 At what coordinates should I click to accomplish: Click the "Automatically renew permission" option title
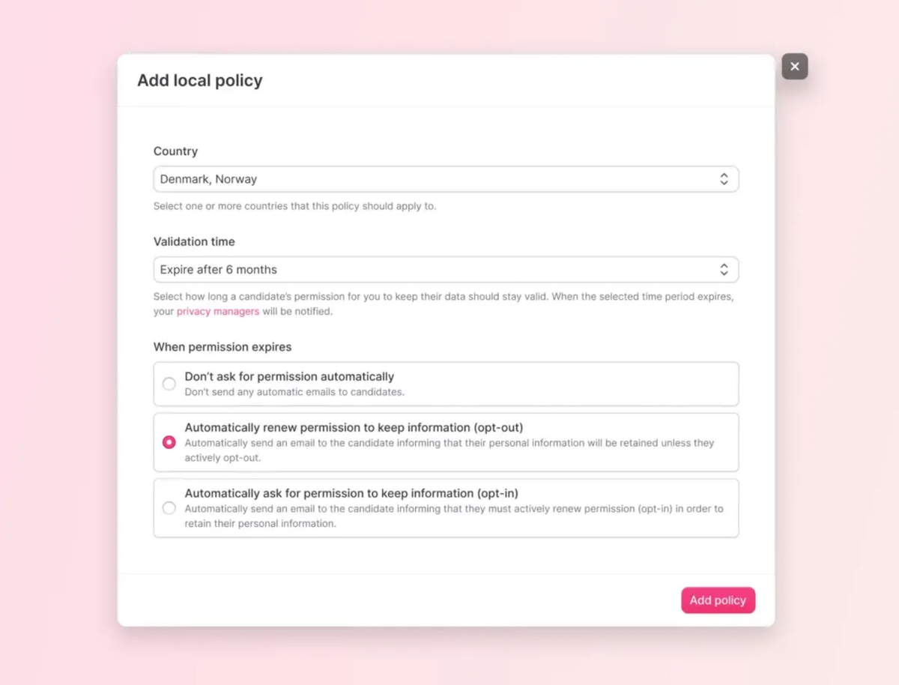354,427
